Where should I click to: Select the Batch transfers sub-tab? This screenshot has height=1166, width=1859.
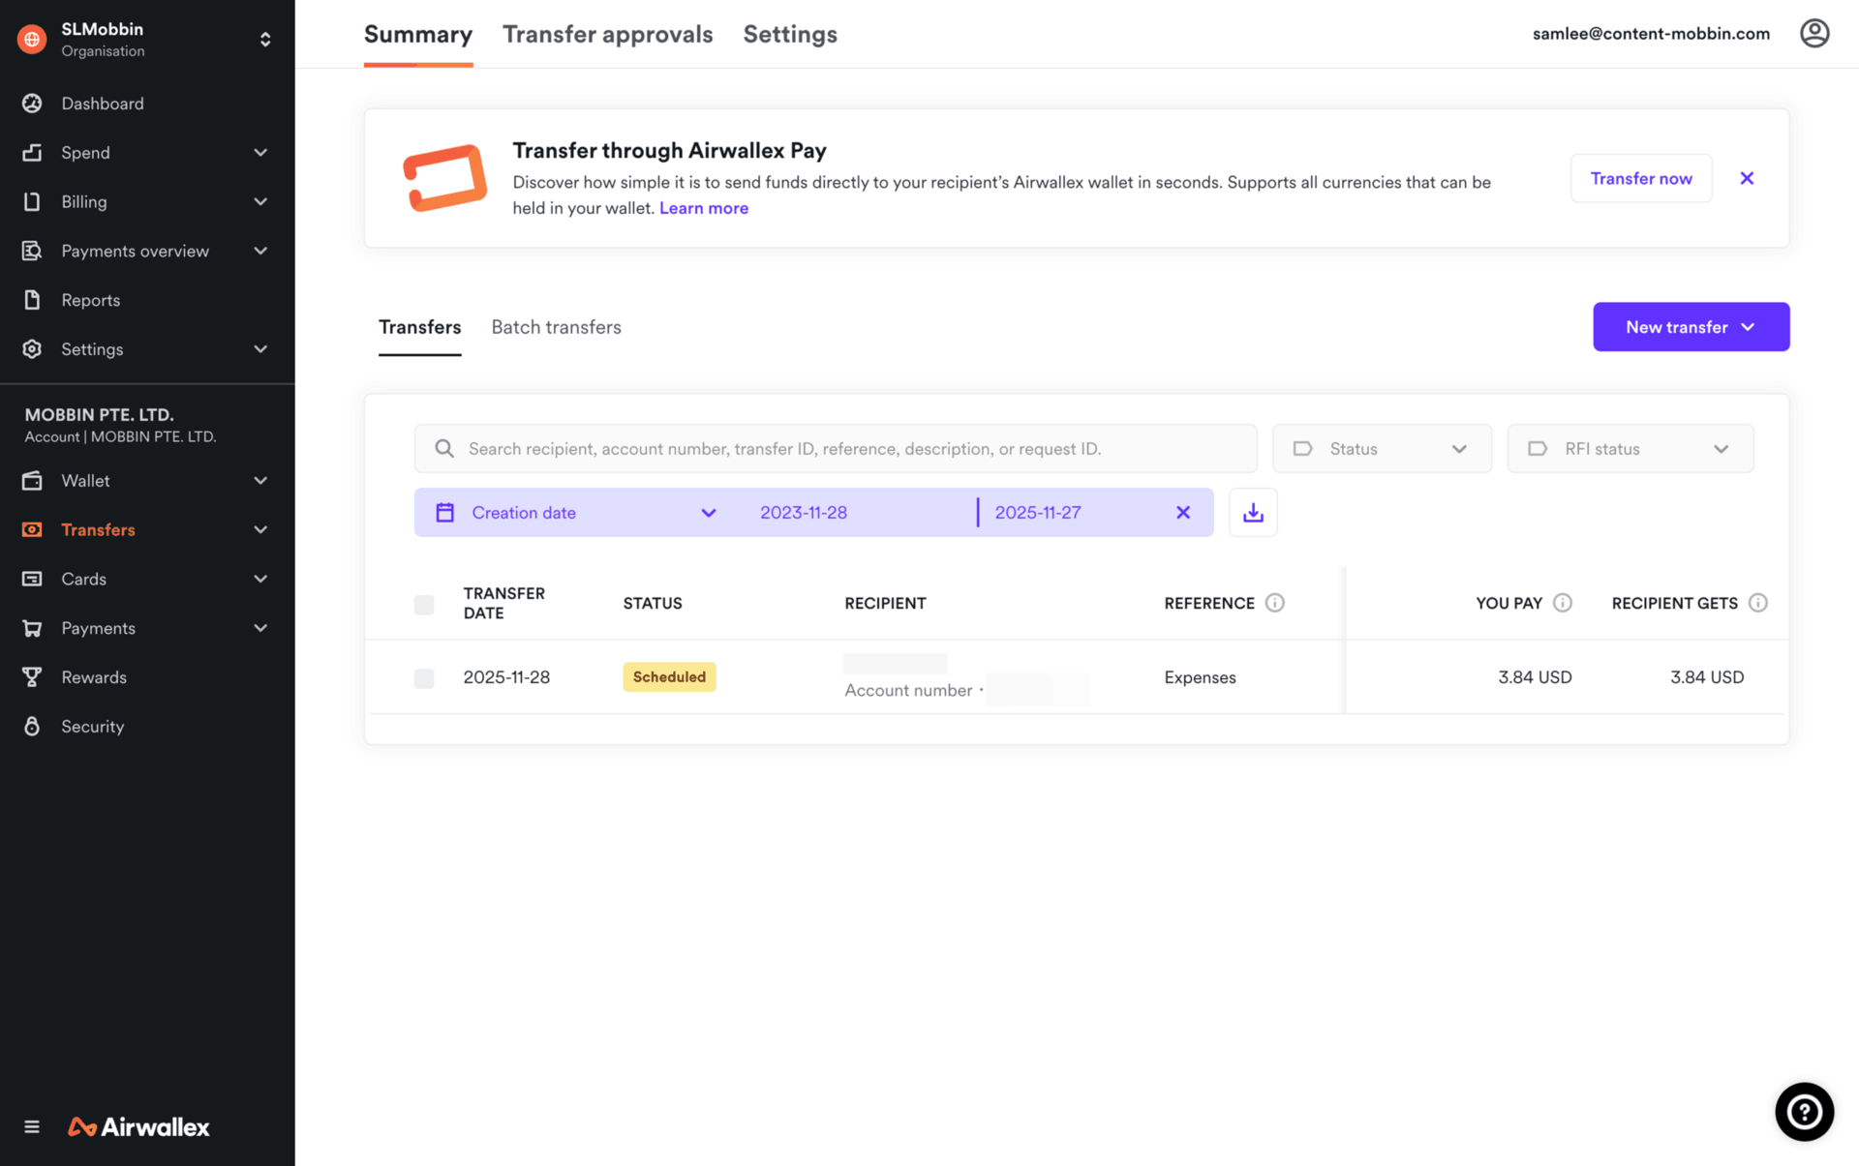tap(556, 327)
